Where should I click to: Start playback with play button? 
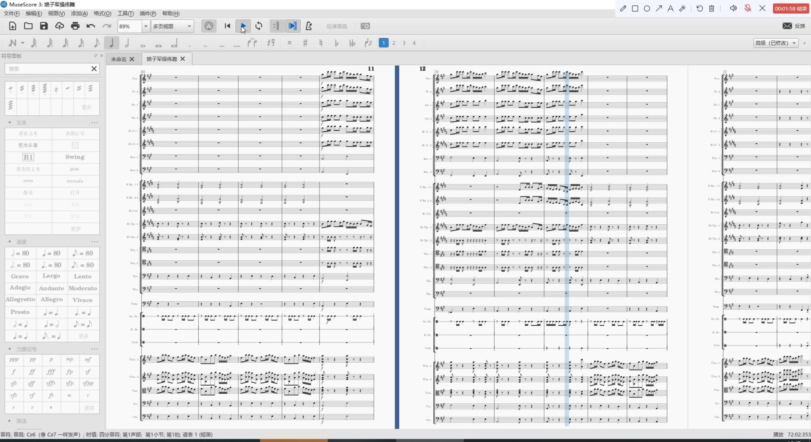(243, 26)
